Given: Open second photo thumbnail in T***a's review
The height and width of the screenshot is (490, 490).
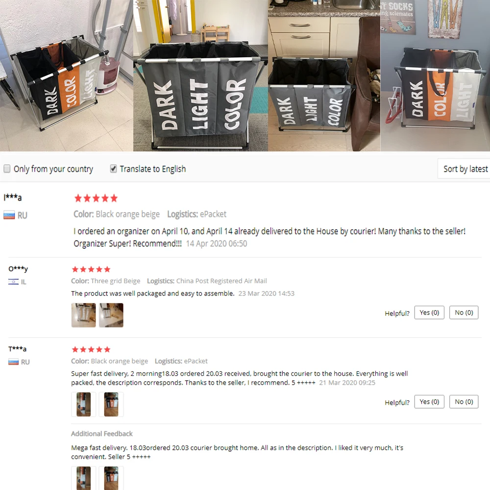Looking at the screenshot, I should pyautogui.click(x=111, y=404).
